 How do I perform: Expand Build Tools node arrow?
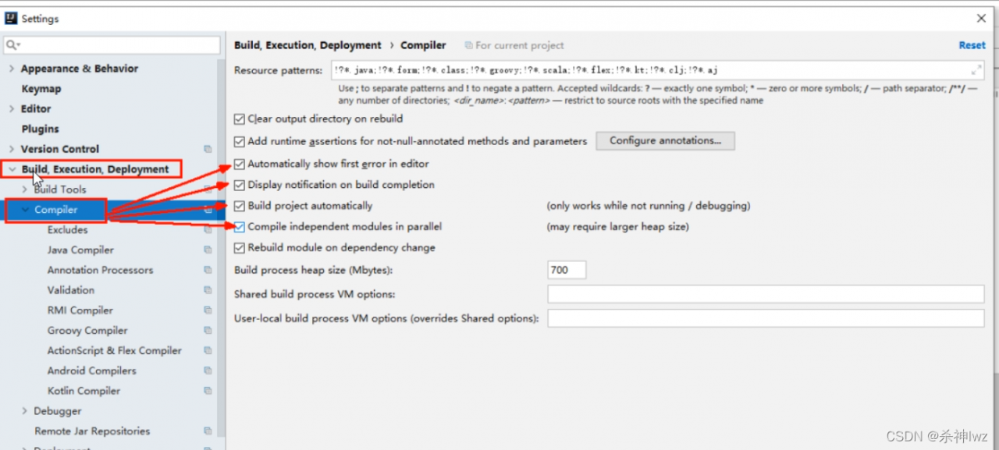point(24,190)
